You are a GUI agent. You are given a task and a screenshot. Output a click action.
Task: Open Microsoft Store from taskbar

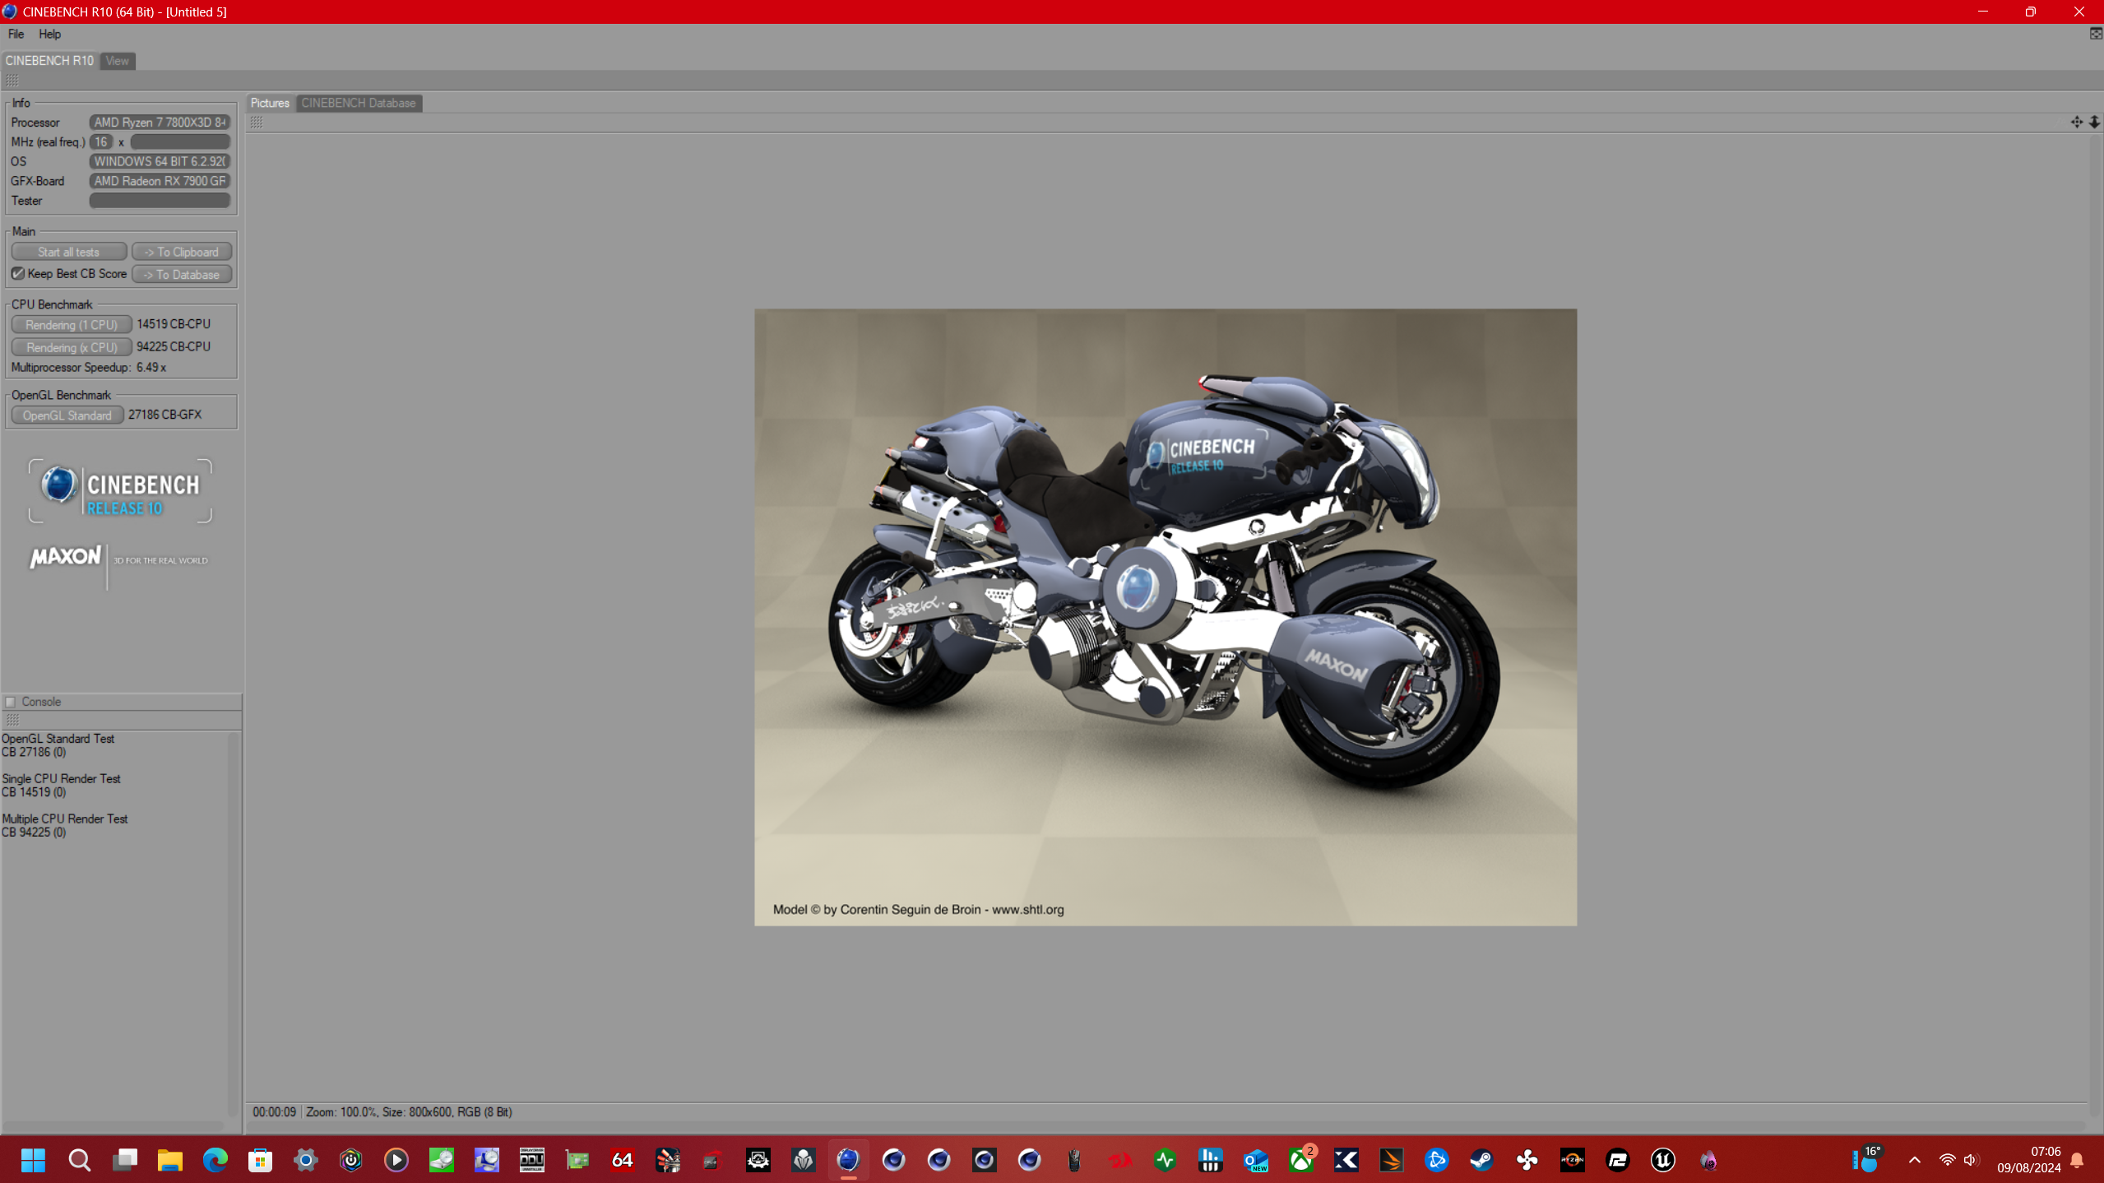coord(261,1161)
